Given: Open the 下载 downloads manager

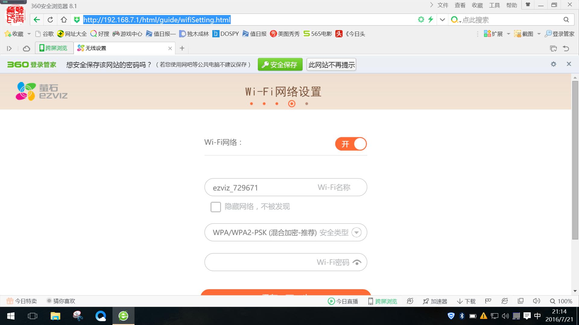Looking at the screenshot, I should click(x=466, y=301).
